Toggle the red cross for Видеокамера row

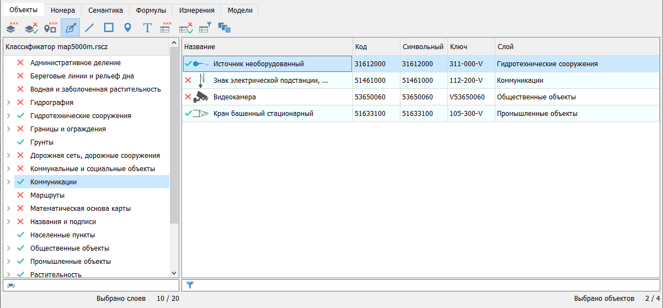tap(188, 97)
